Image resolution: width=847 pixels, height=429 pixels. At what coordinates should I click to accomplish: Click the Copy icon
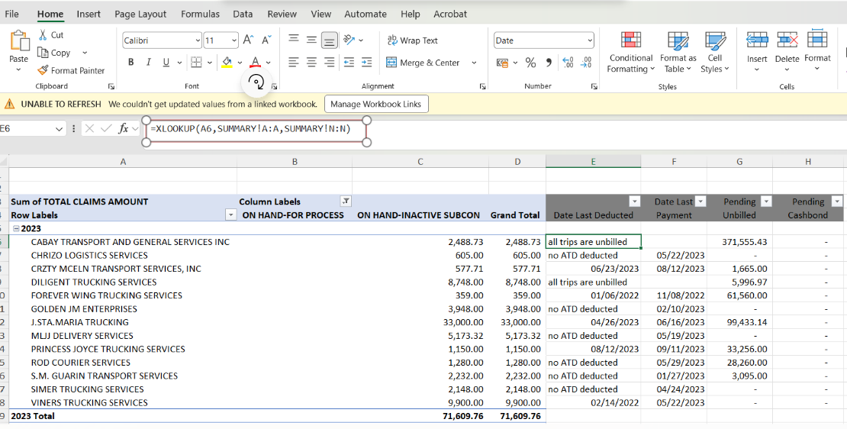tap(43, 53)
